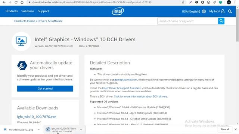Open gameplay.intel.com link
Image resolution: width=239 pixels, height=134 pixels.
click(x=126, y=80)
